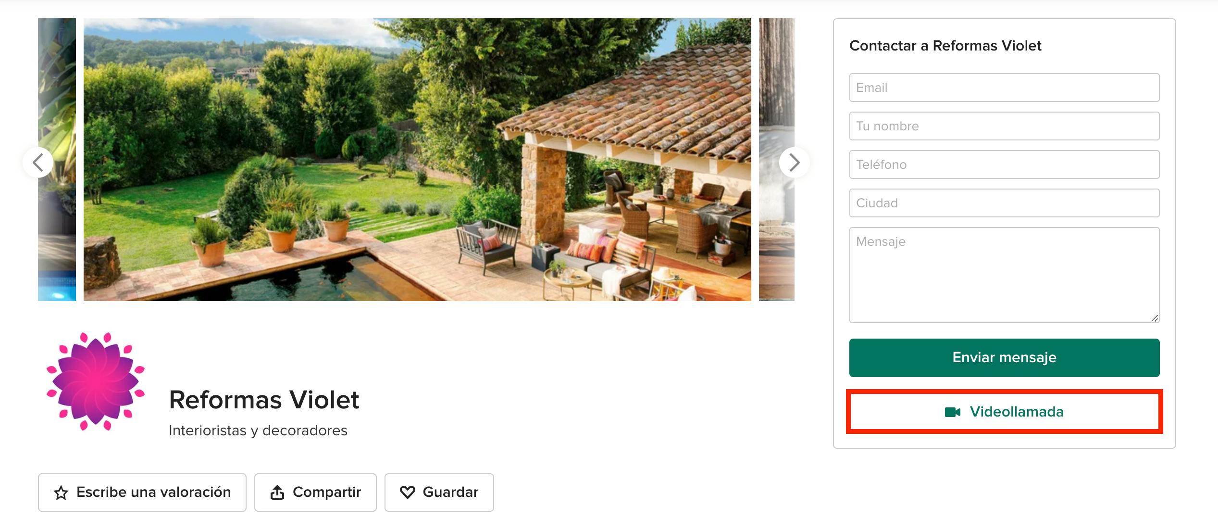Open Escribe una valoración

click(x=142, y=493)
